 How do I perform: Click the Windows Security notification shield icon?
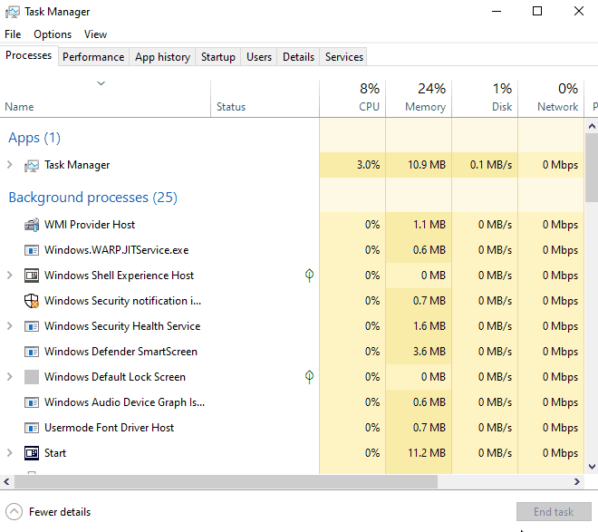[x=32, y=301]
